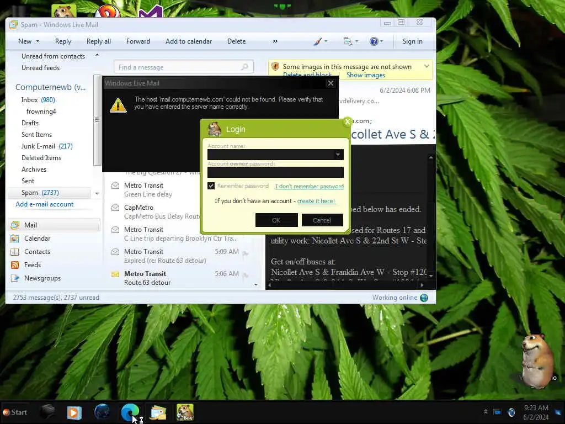Open Microsoft Edge from the taskbar
565x424 pixels.
[130, 412]
